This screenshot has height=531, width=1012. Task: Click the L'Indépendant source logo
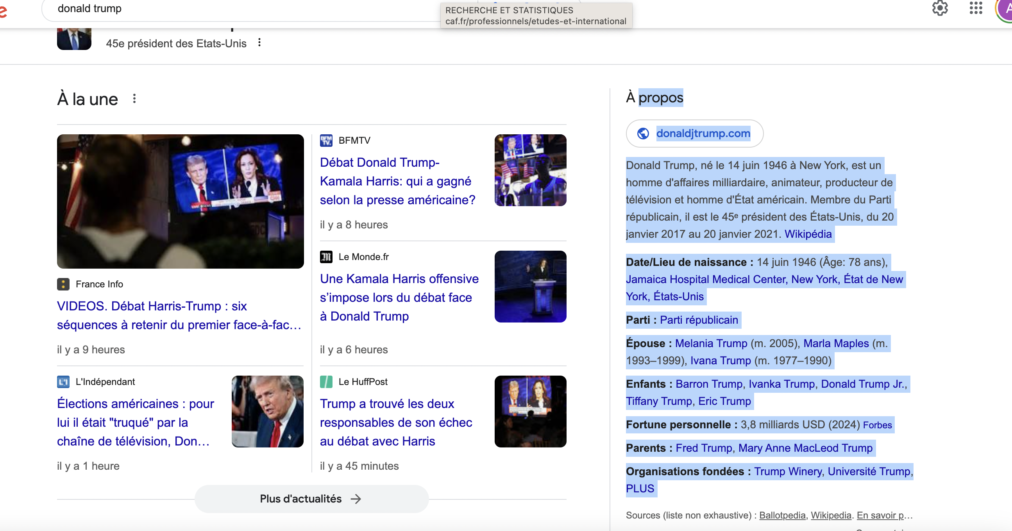coord(63,382)
